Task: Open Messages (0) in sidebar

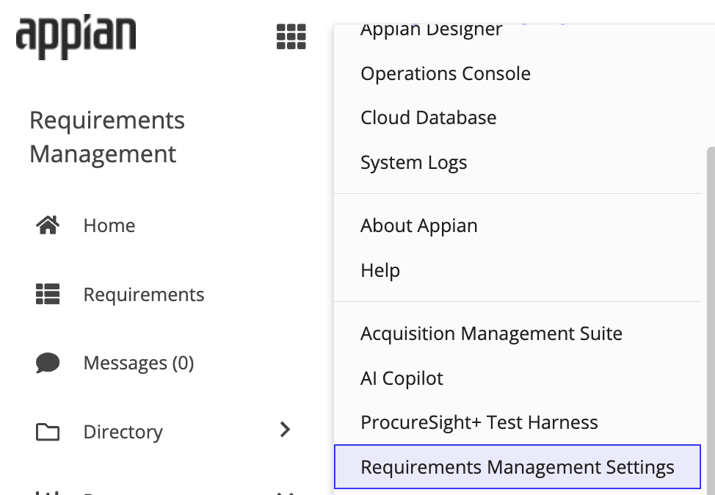Action: [139, 363]
